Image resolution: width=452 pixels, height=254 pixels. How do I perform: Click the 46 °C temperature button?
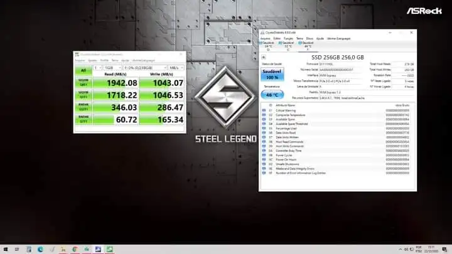pyautogui.click(x=272, y=95)
